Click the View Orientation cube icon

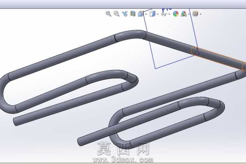pos(141,14)
